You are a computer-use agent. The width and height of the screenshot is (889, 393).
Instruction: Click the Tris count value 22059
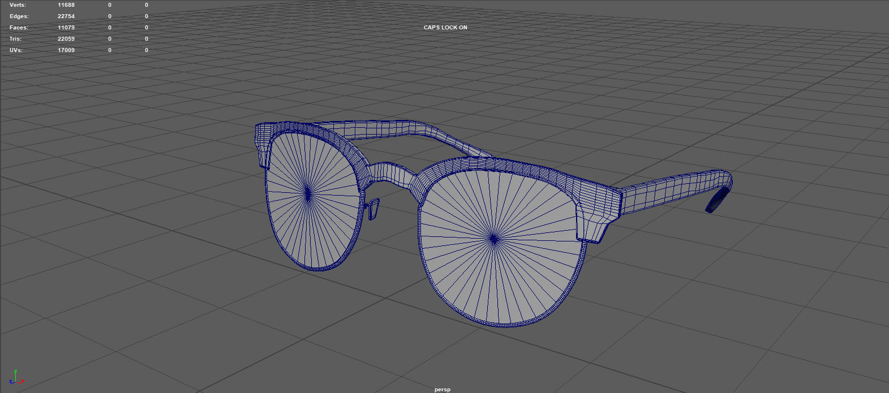pyautogui.click(x=66, y=39)
